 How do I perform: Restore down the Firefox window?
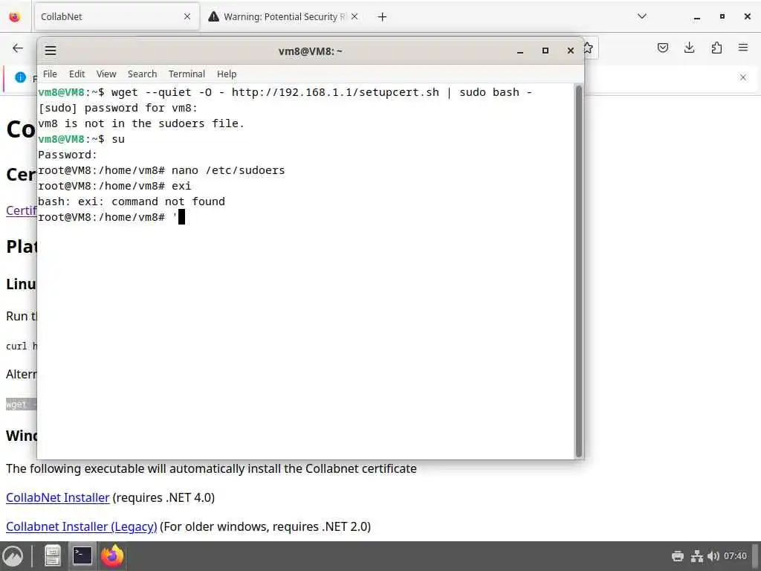pyautogui.click(x=722, y=16)
